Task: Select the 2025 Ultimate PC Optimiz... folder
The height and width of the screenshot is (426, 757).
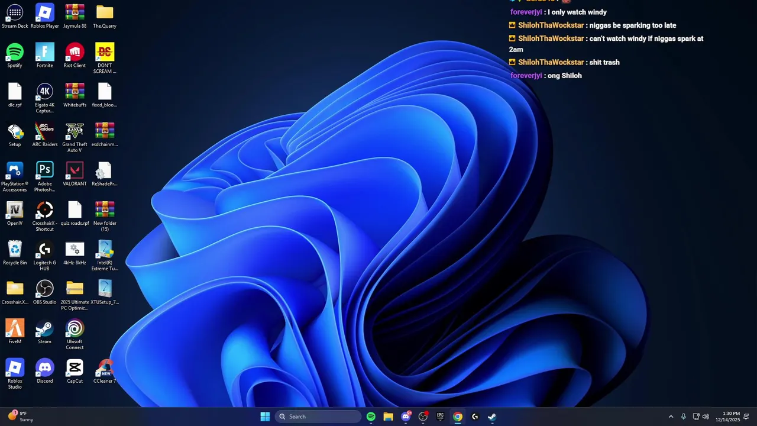Action: 75,296
